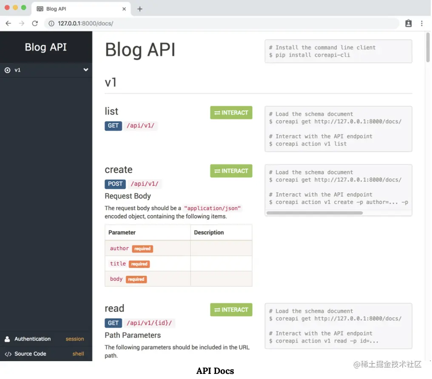This screenshot has width=432, height=379.
Task: Click INTERACT for the list endpoint
Action: point(231,113)
